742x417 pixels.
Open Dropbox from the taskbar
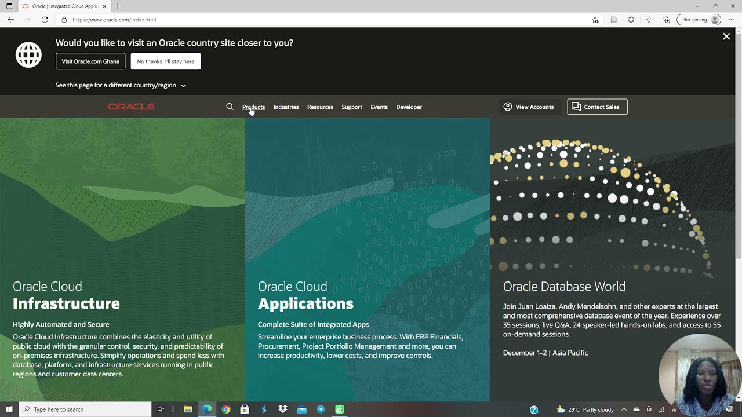[x=283, y=409]
